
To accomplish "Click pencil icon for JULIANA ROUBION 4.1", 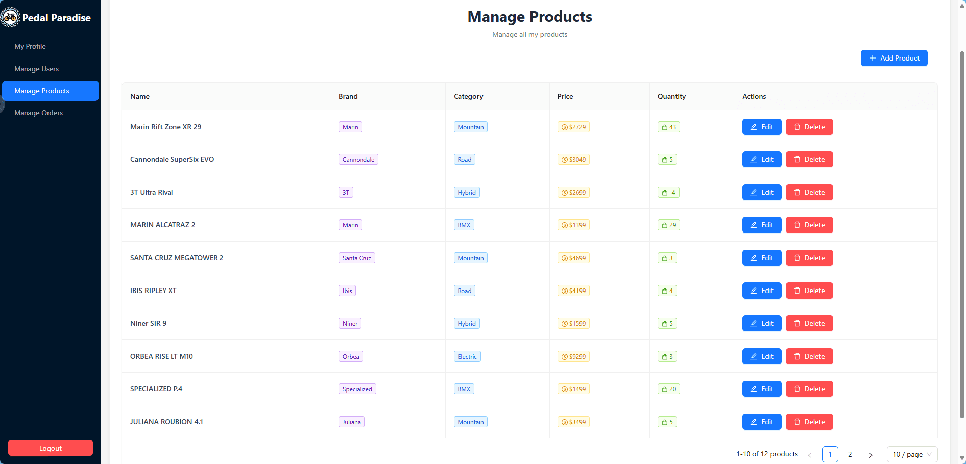I will point(753,422).
